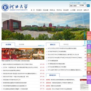Screen dimensions: 91x91
Task: Open the news item about 我校学生会当选
Action: [12, 71]
